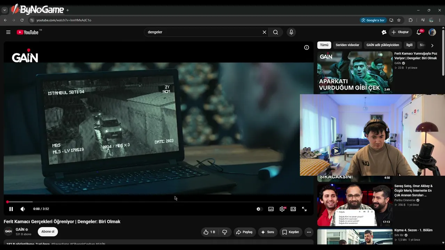Open the player settings gear
Viewport: 445px width, 250px height.
click(282, 209)
